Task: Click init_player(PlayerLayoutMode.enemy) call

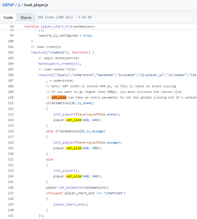Action: 87,114
